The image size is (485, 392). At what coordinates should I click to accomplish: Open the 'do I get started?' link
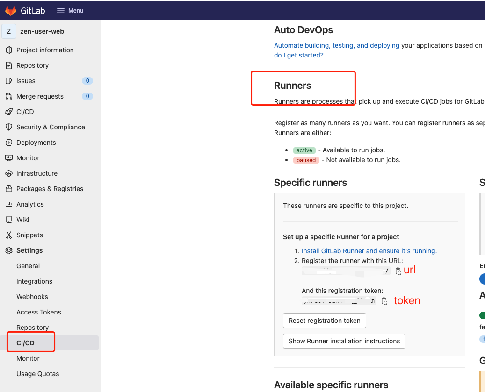pyautogui.click(x=299, y=55)
